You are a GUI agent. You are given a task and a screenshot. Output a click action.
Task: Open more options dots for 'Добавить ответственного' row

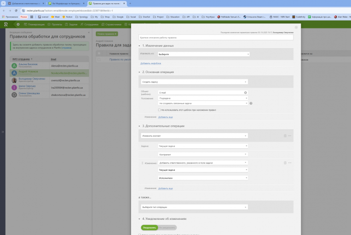click(290, 162)
